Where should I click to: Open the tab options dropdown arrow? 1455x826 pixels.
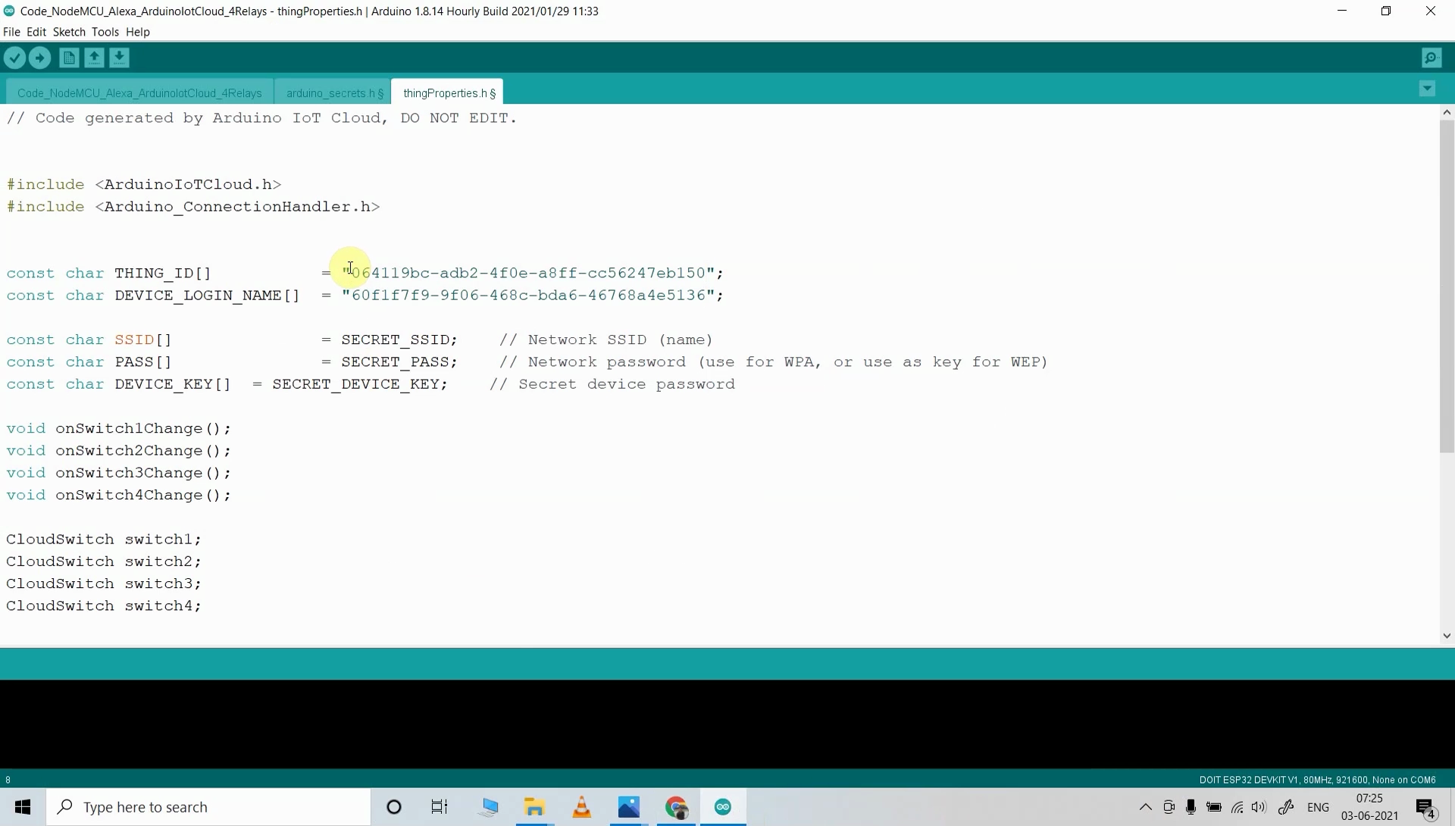[x=1427, y=89]
